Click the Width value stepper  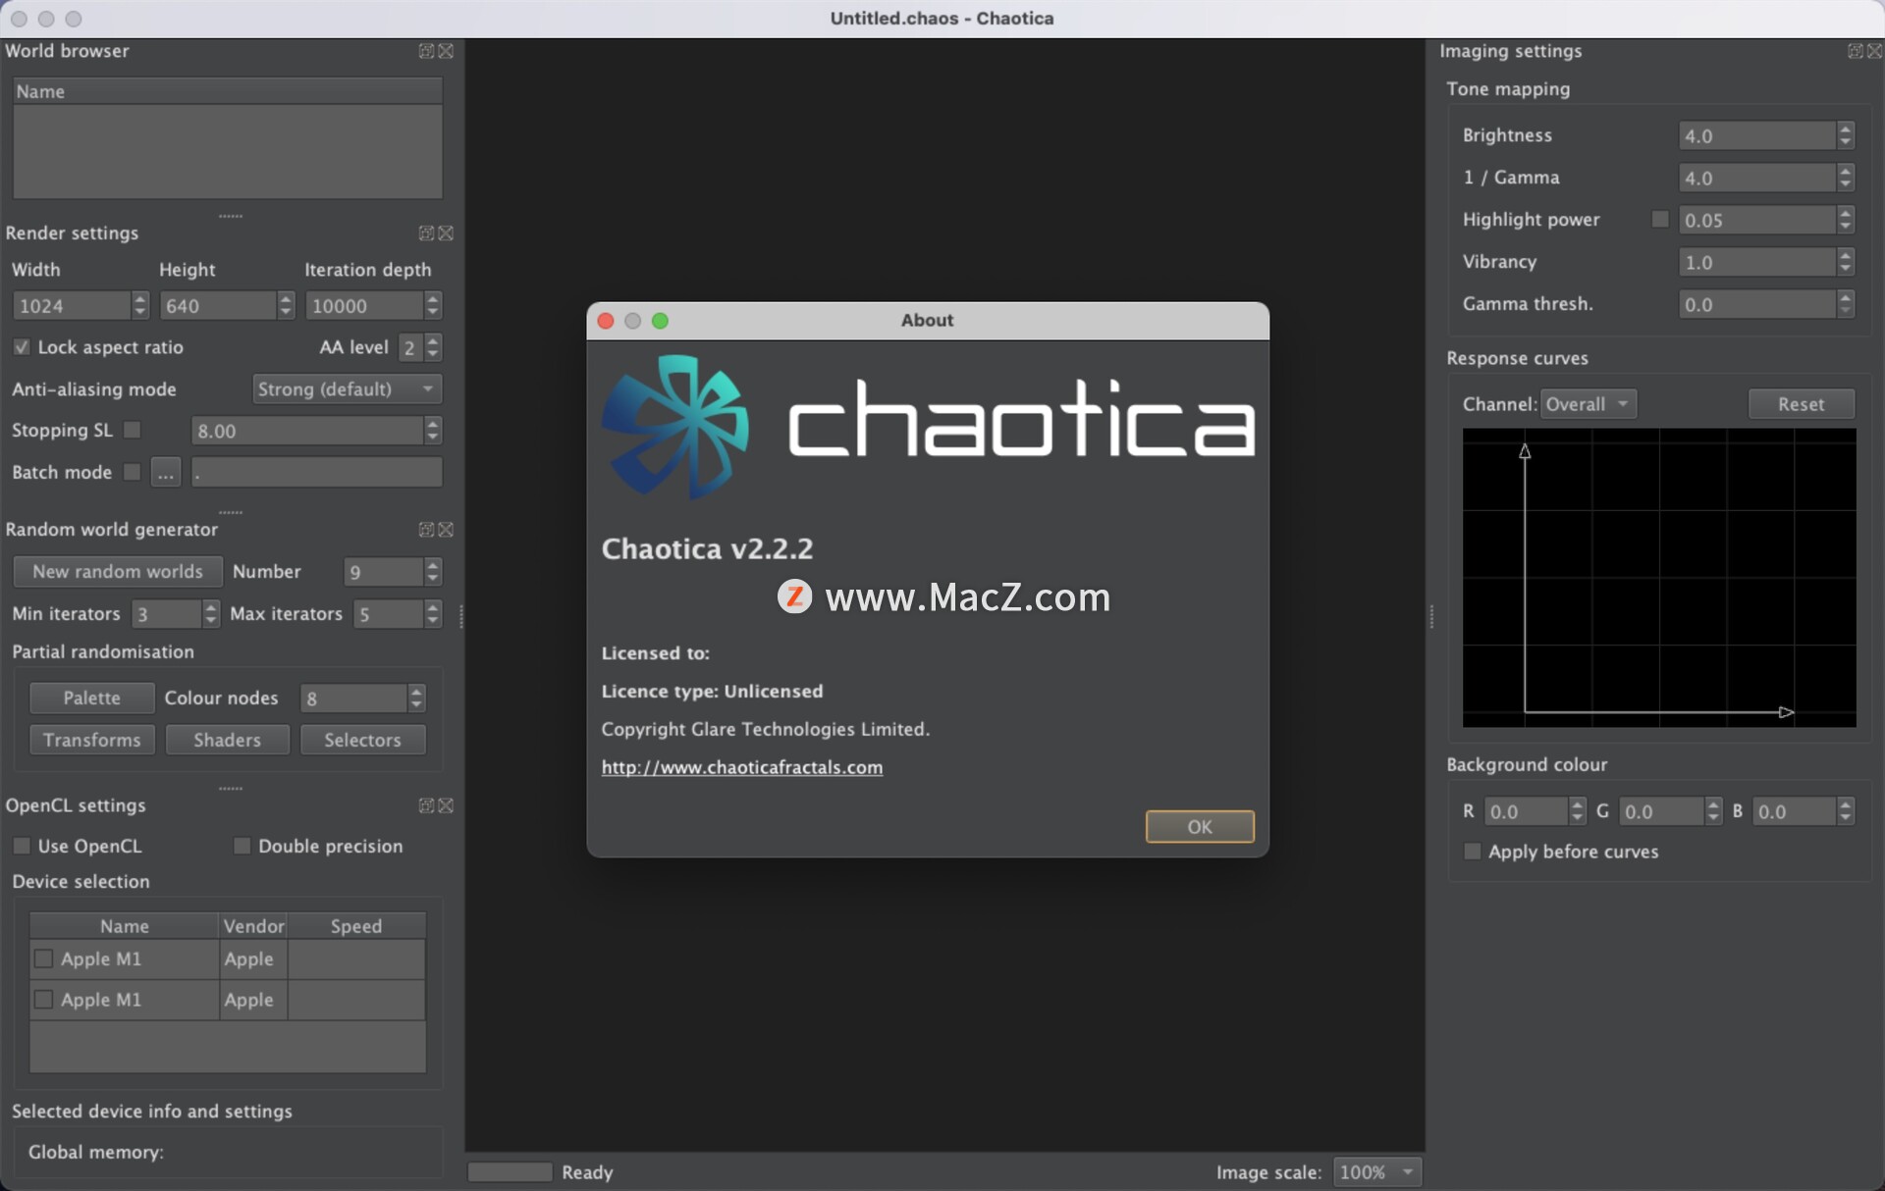click(x=140, y=305)
